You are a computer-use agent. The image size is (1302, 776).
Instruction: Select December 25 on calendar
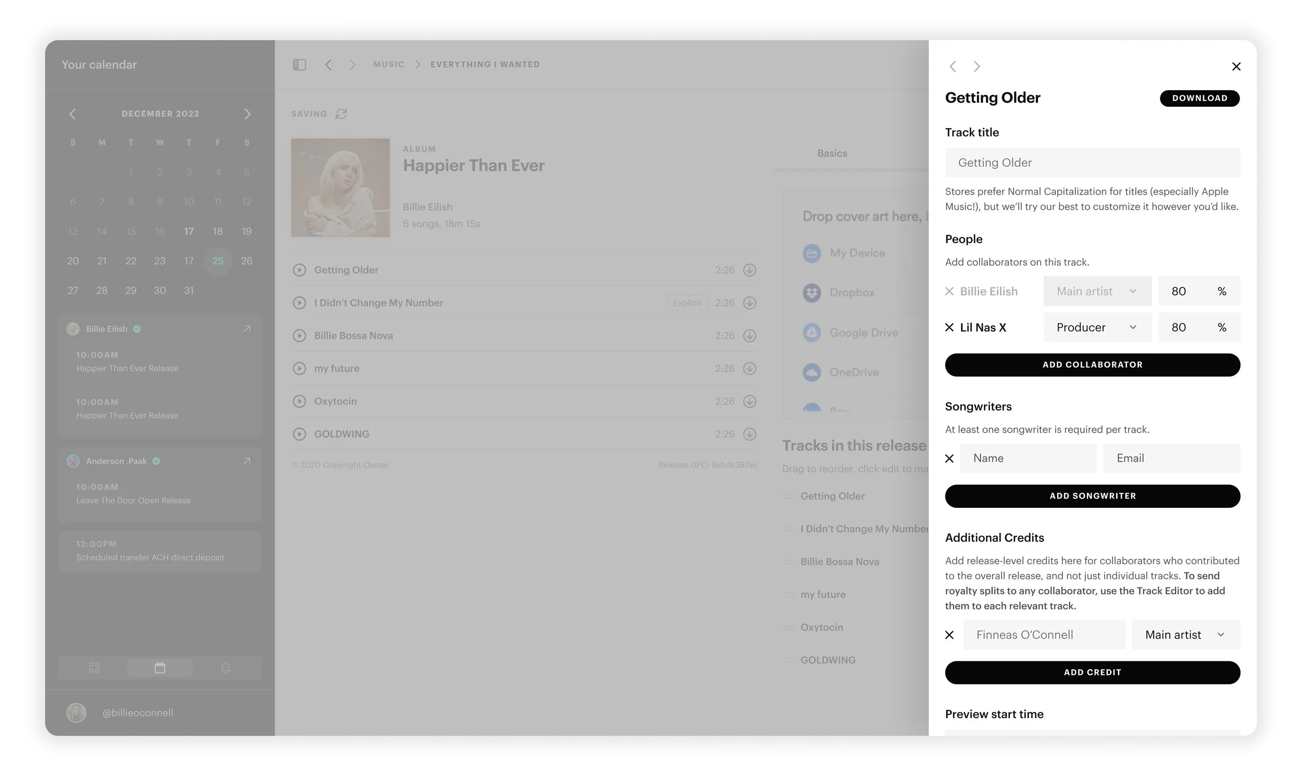click(x=218, y=261)
